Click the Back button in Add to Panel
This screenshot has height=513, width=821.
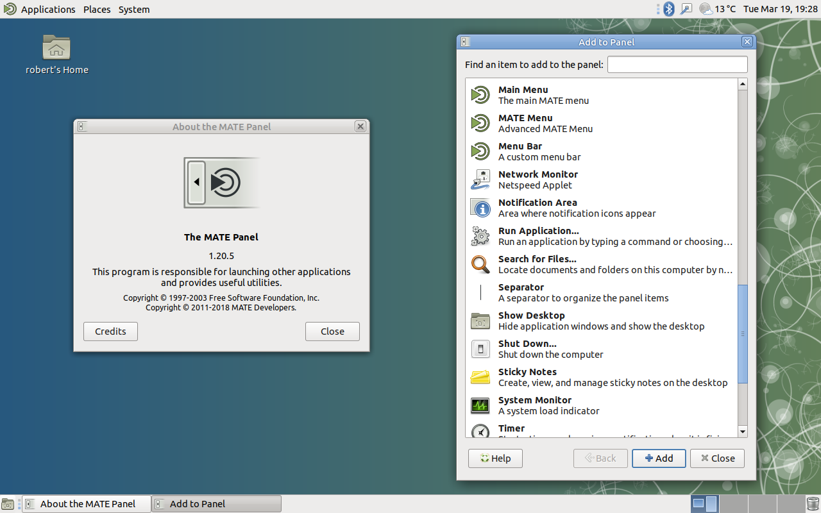(x=600, y=458)
